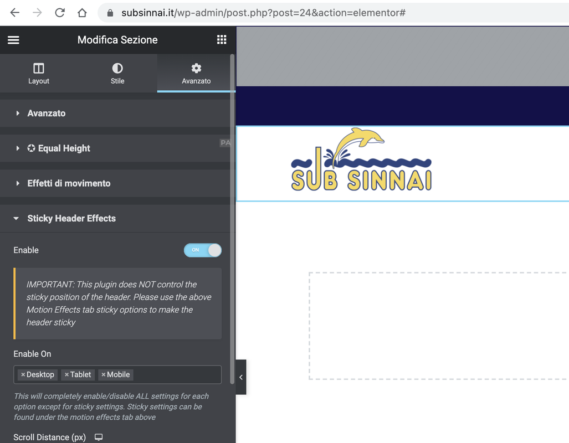Remove Tablet from Enable On
The width and height of the screenshot is (569, 443).
click(x=67, y=375)
